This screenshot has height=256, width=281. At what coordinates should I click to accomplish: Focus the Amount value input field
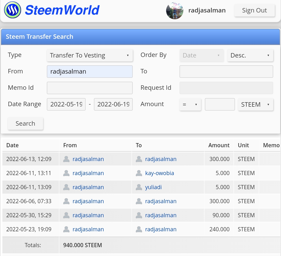tap(220, 104)
